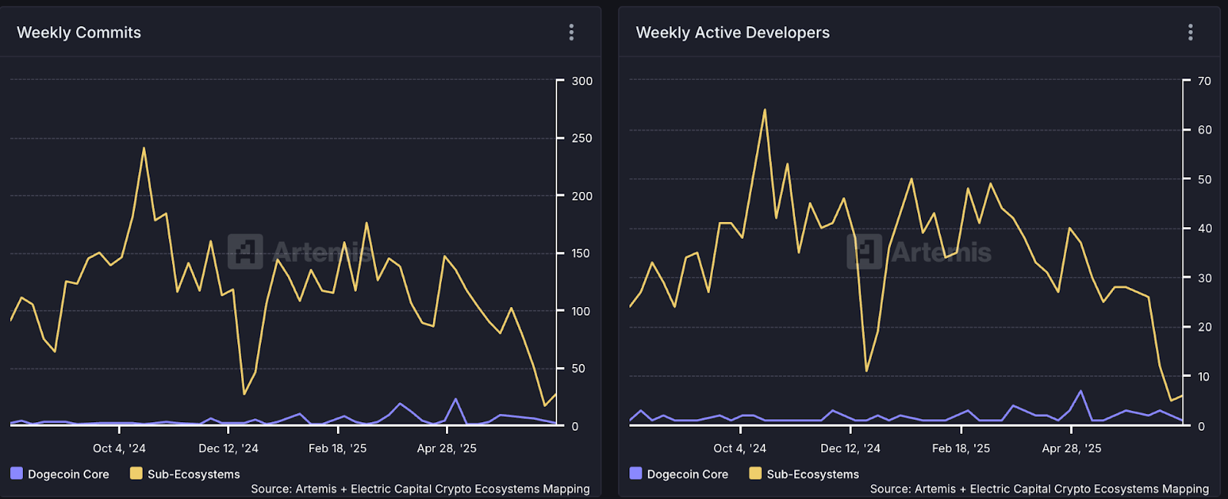
Task: Click the 60 y-axis value in Weekly Active Developers
Action: 1205,130
